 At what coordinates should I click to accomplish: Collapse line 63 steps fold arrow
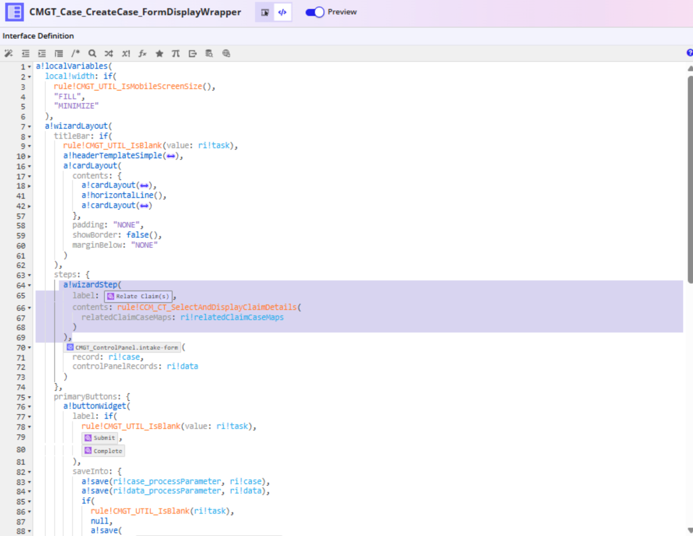click(x=29, y=275)
